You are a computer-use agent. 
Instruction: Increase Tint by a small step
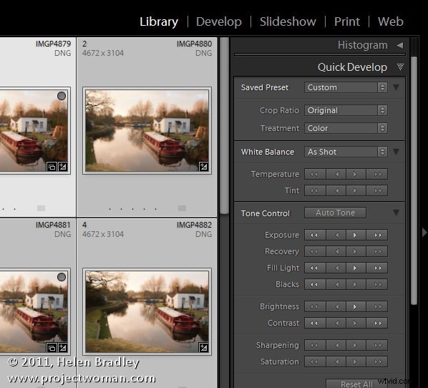[356, 190]
